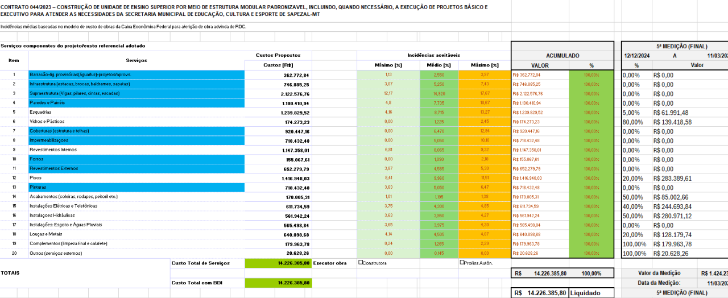Select the Máximo [%] column header
This screenshot has width=728, height=298.
[x=485, y=65]
